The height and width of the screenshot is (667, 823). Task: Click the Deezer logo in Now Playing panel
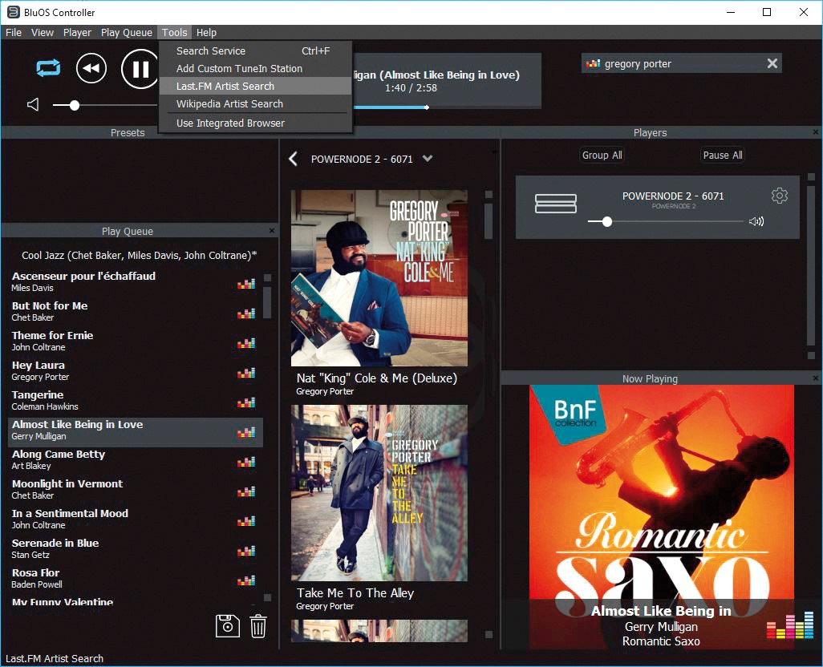click(790, 625)
